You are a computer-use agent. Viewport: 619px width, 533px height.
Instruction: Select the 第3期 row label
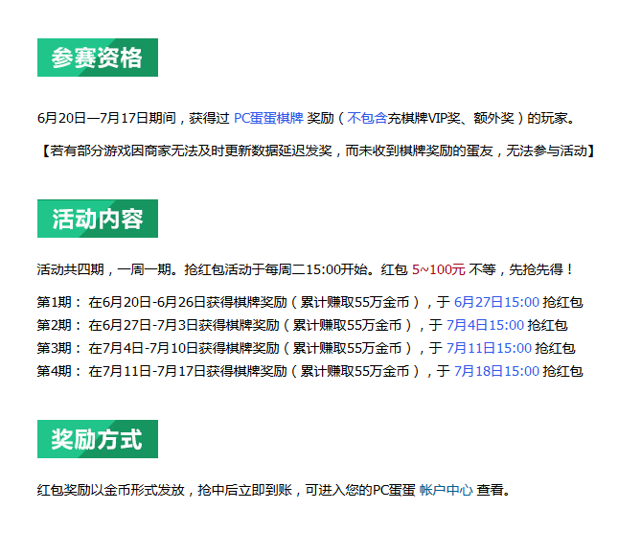(58, 348)
